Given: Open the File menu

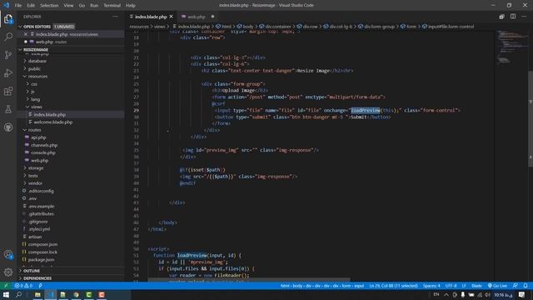Looking at the screenshot, I should [x=18, y=6].
